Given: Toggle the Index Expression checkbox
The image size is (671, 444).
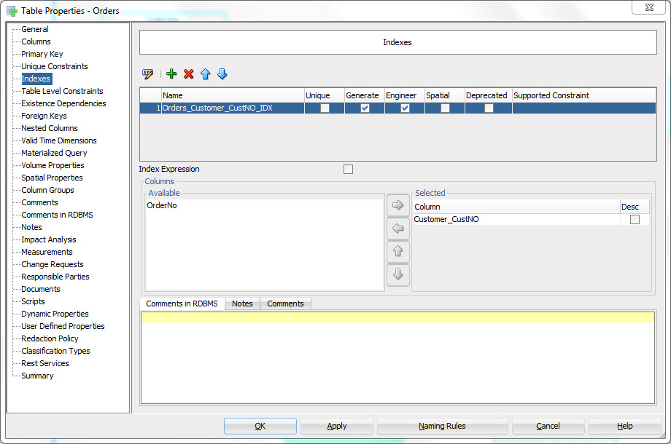Looking at the screenshot, I should click(x=348, y=169).
